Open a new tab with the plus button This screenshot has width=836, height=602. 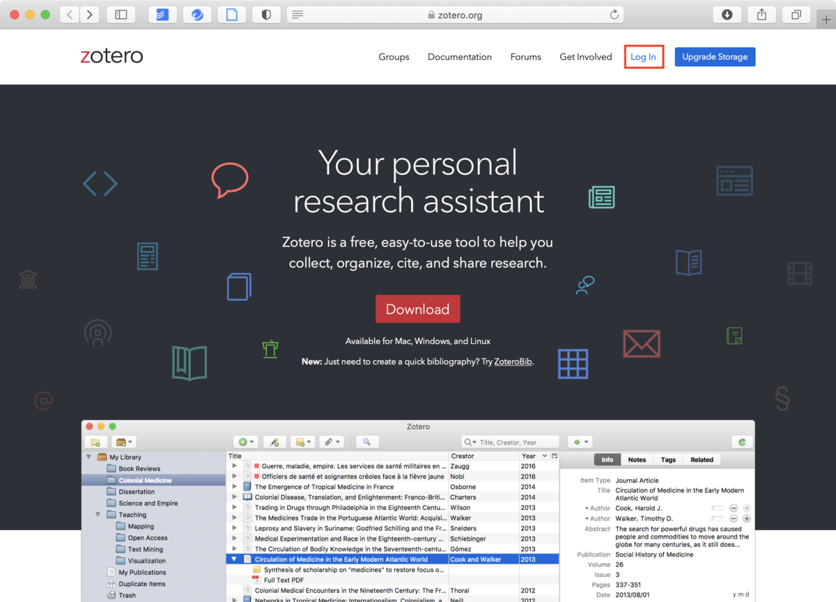[x=826, y=19]
